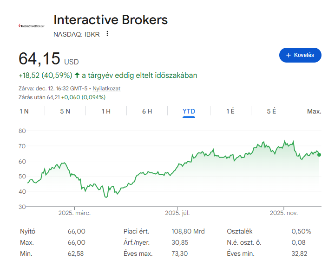
Task: Click the Osztalék dividend label
Action: (x=239, y=231)
